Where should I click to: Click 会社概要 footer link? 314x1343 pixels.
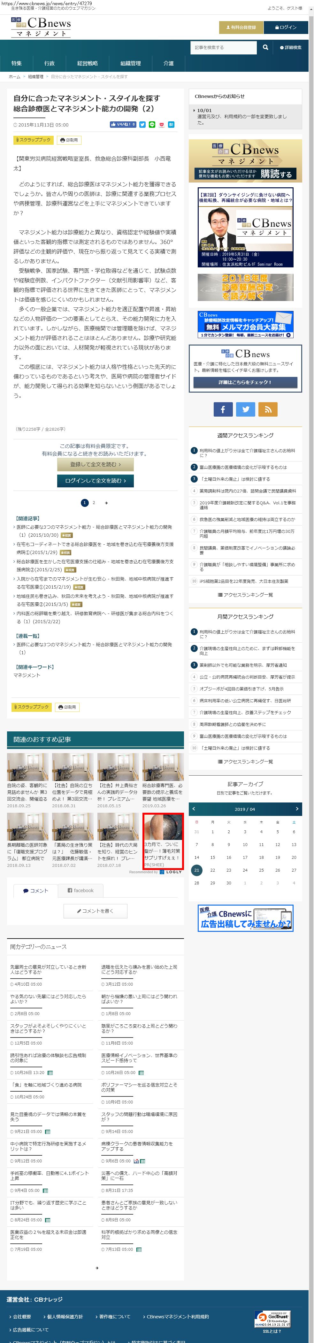(x=22, y=1316)
